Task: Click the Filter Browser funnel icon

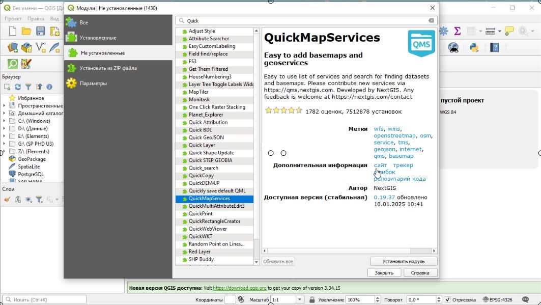Action: (x=29, y=87)
